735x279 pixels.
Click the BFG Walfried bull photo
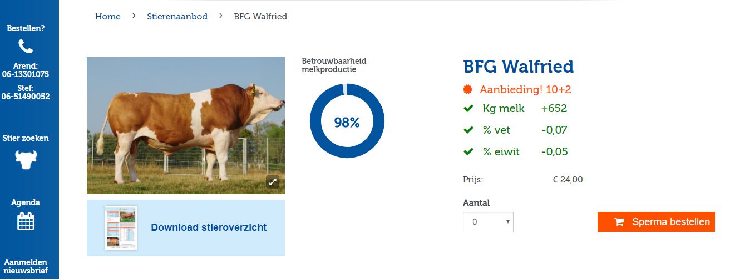click(185, 125)
